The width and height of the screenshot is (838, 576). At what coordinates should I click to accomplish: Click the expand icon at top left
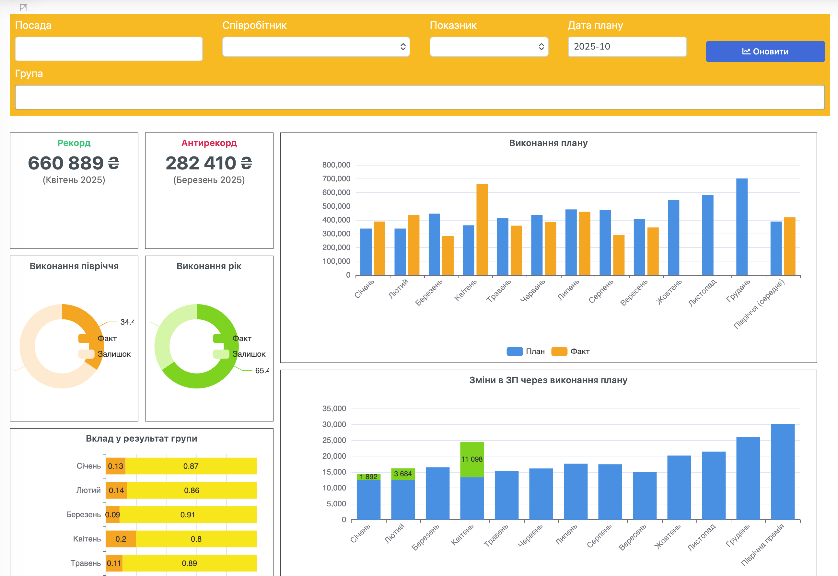point(23,7)
